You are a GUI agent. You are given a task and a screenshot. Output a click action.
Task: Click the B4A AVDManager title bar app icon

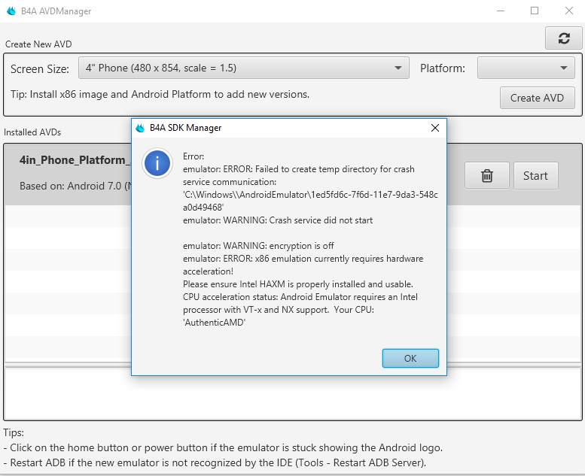pyautogui.click(x=11, y=11)
